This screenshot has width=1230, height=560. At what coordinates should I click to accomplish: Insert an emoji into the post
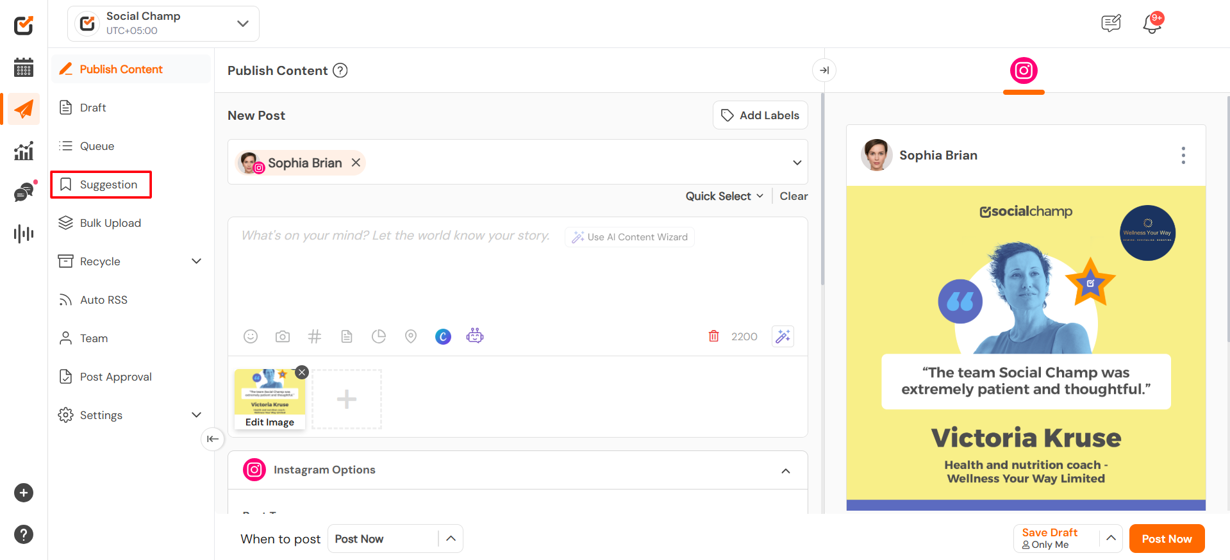tap(251, 336)
